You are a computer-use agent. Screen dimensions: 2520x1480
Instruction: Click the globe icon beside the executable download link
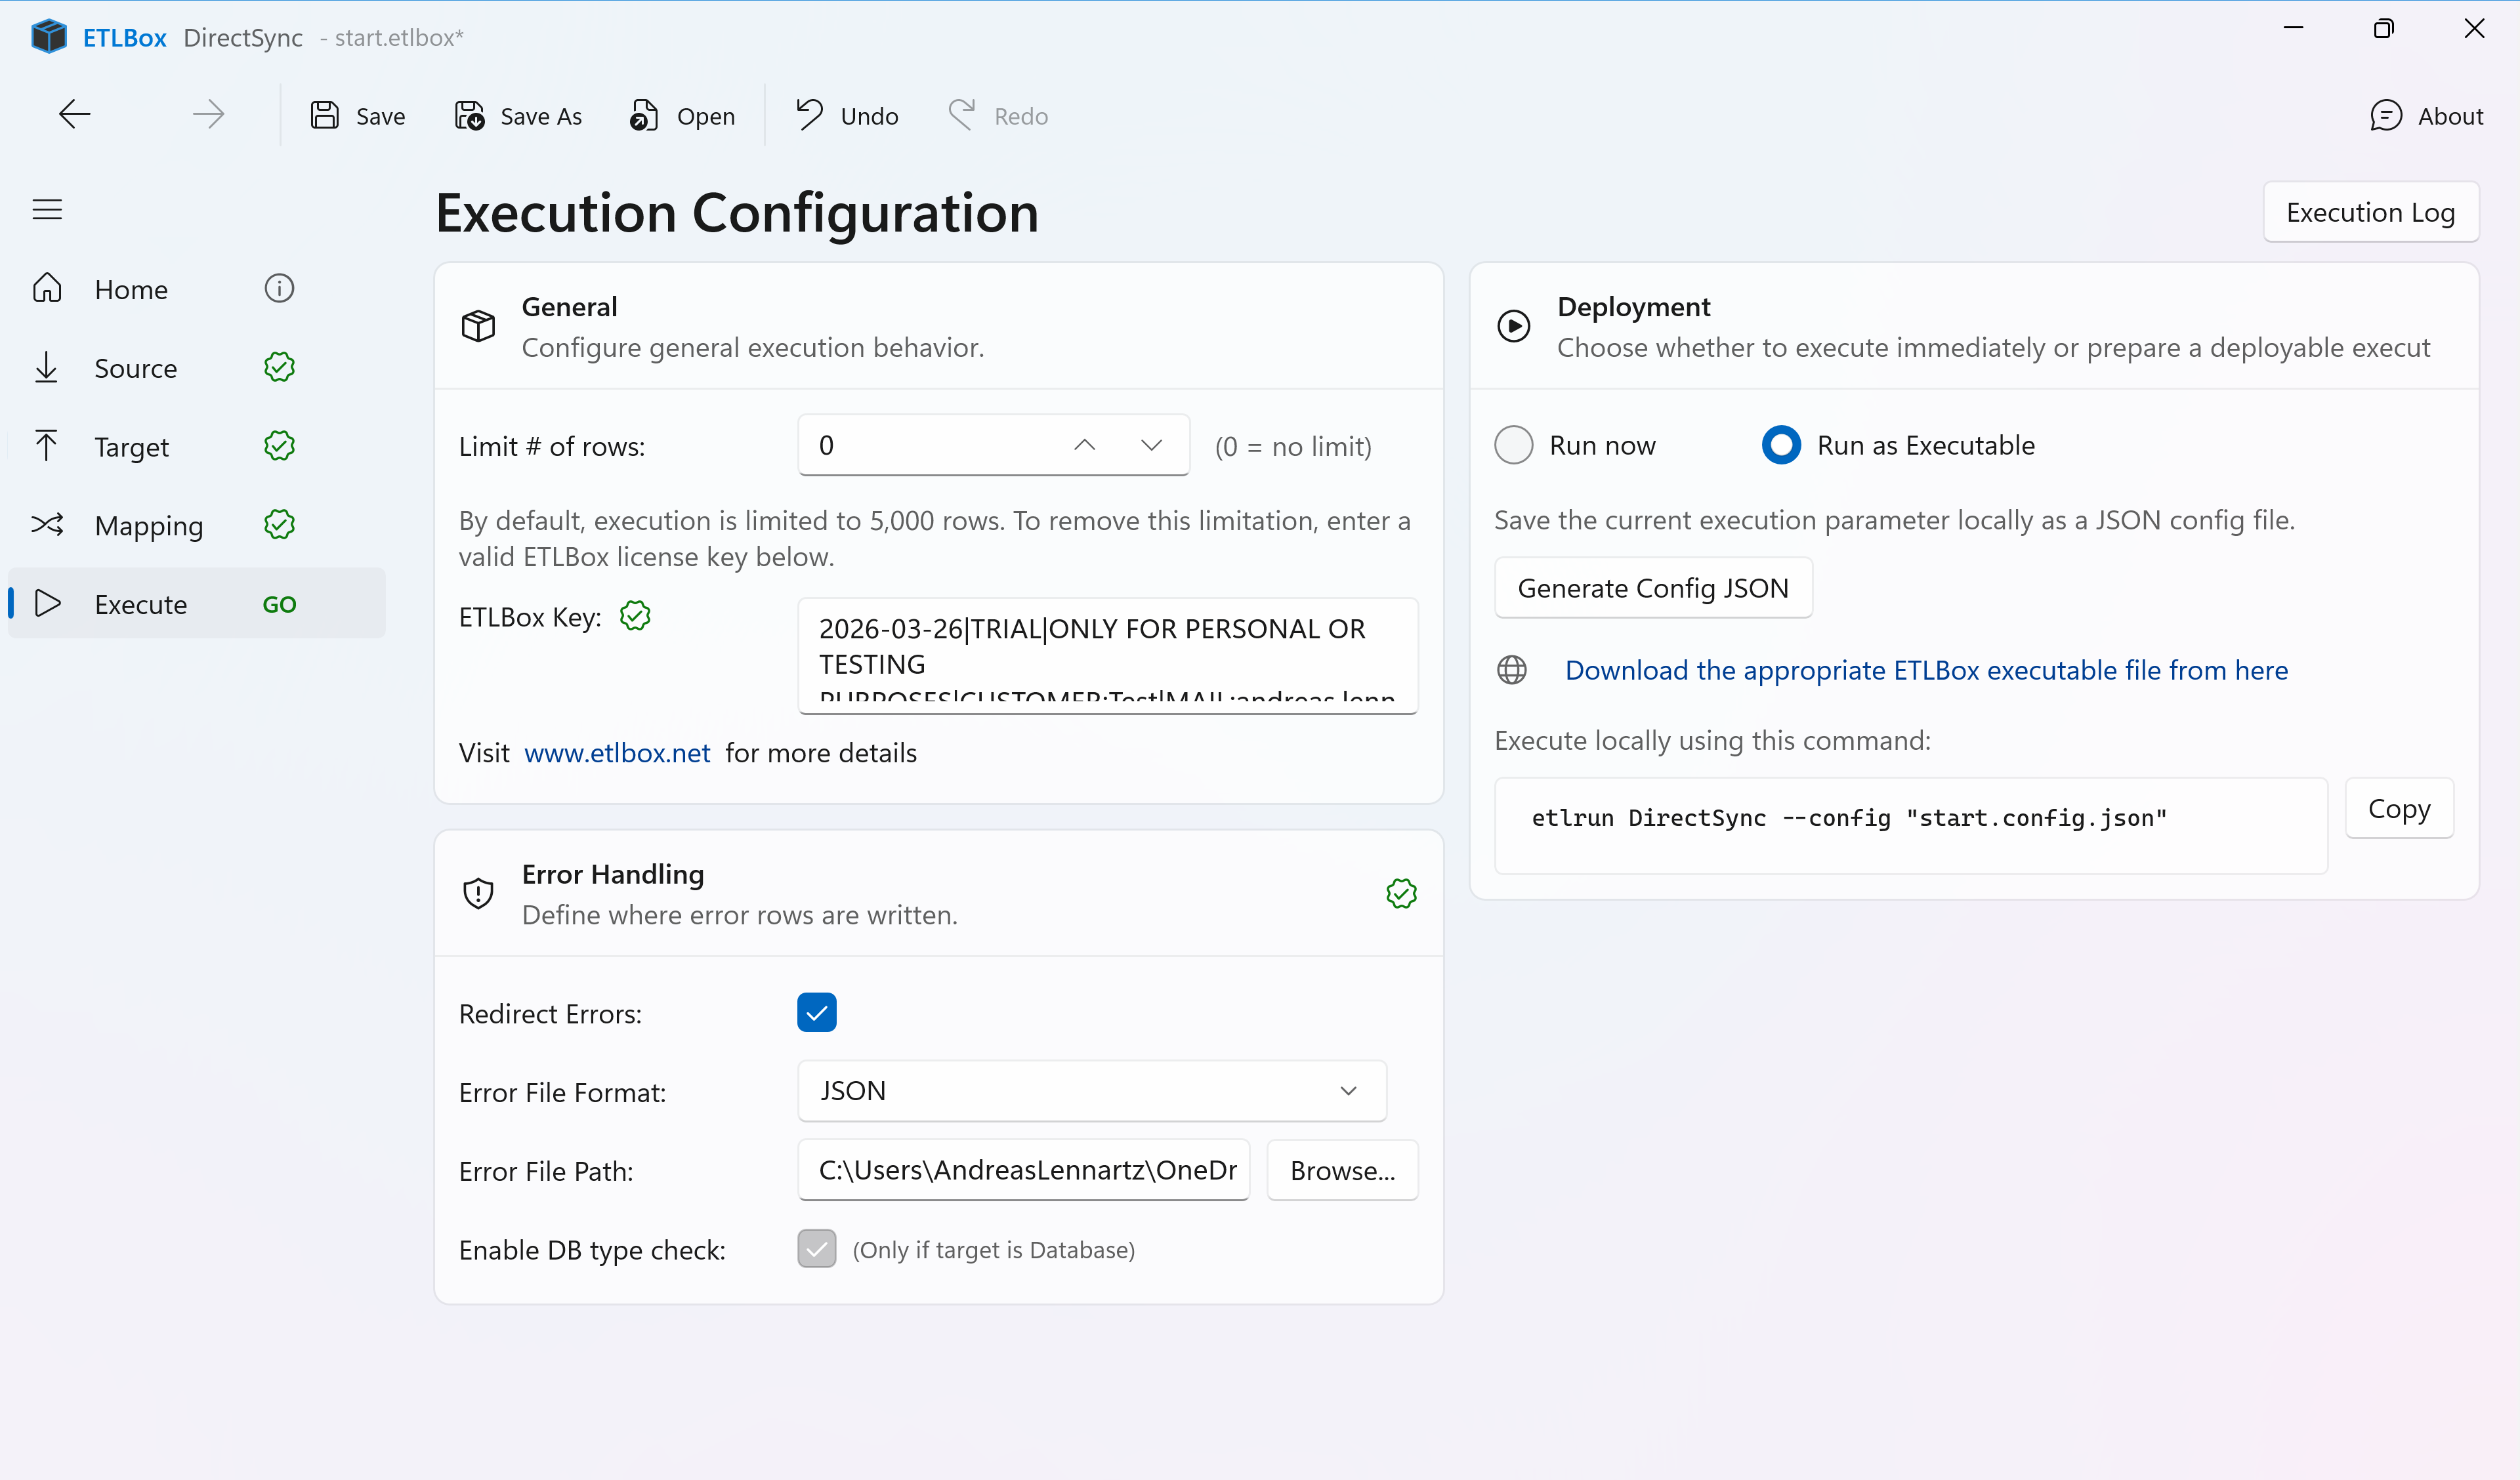coord(1512,670)
